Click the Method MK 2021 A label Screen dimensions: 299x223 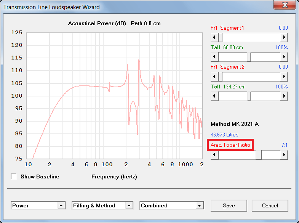click(235, 124)
